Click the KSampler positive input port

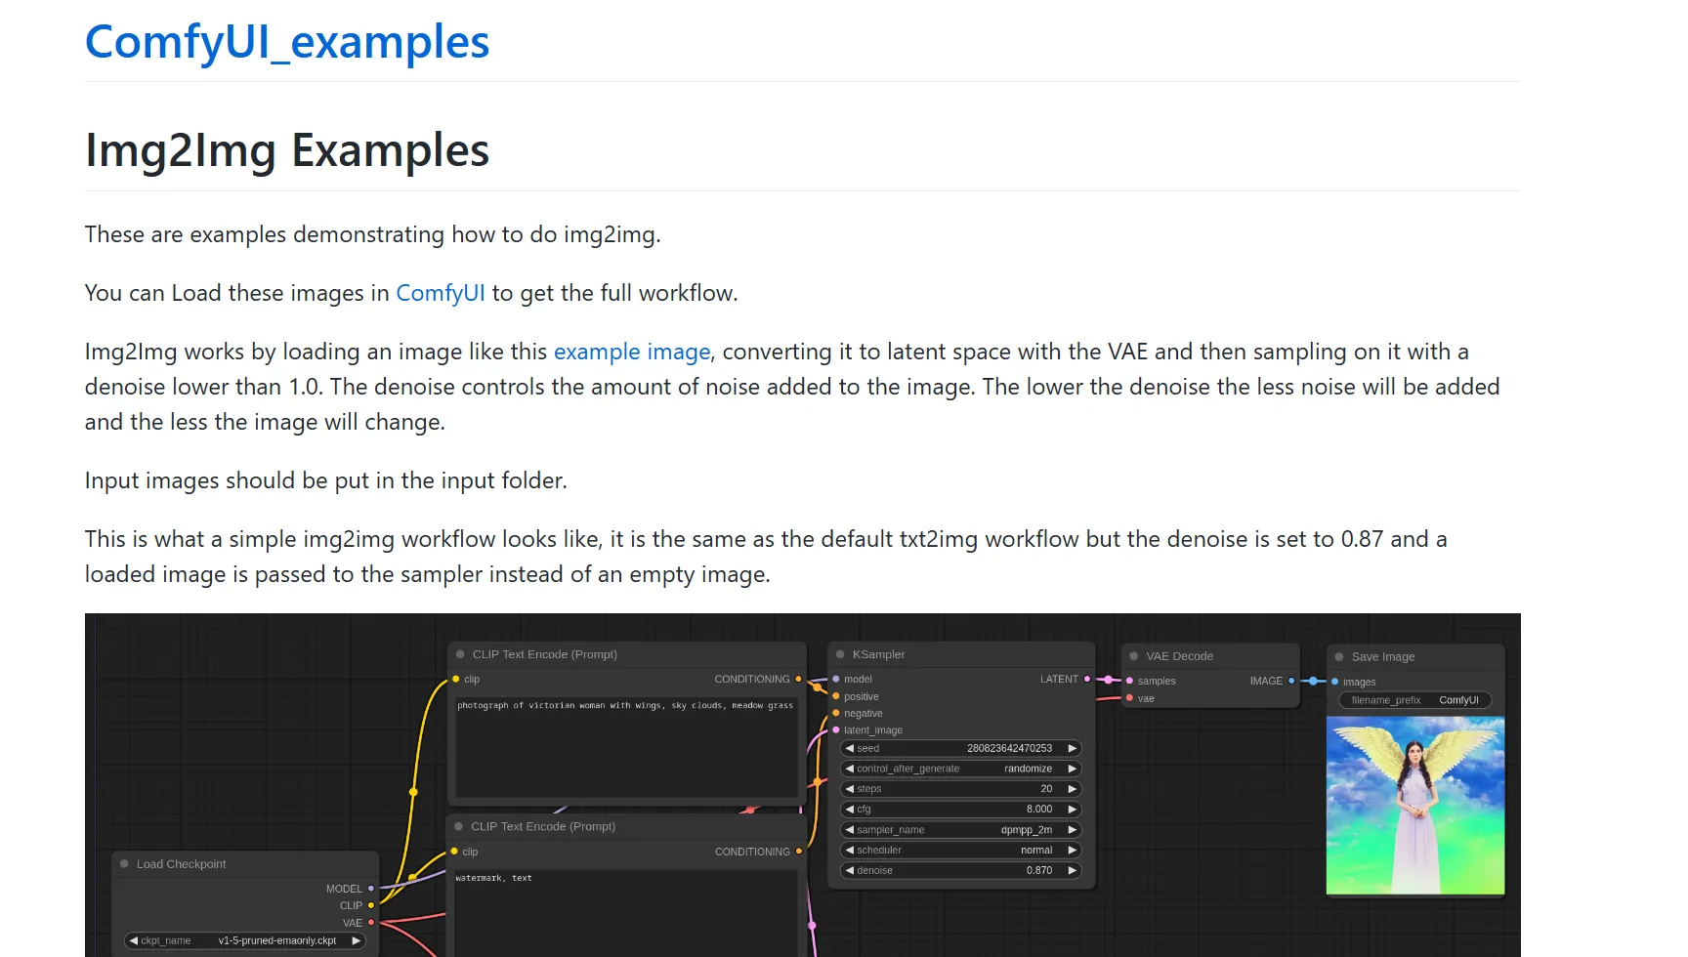pyautogui.click(x=836, y=696)
